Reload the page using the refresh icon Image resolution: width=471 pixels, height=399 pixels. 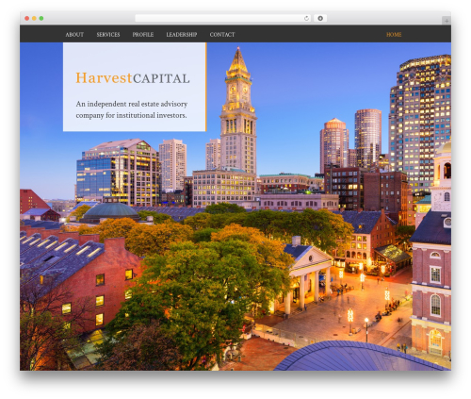pyautogui.click(x=306, y=18)
